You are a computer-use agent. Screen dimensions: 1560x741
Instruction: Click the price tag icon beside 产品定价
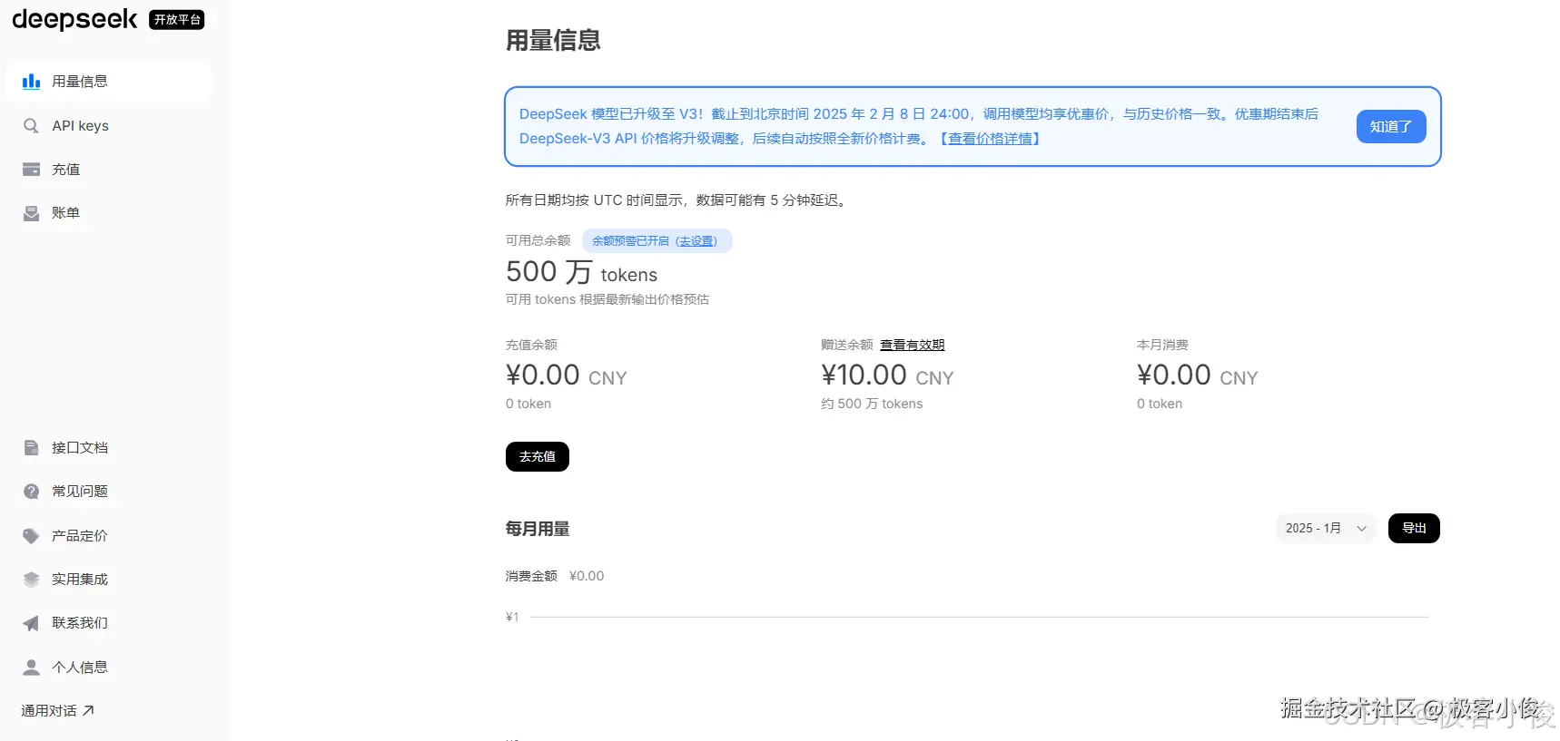pos(31,536)
